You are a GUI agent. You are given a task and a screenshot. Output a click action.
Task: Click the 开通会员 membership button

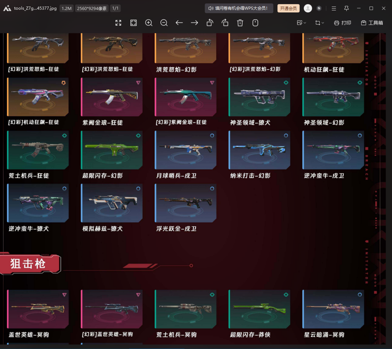(x=289, y=8)
